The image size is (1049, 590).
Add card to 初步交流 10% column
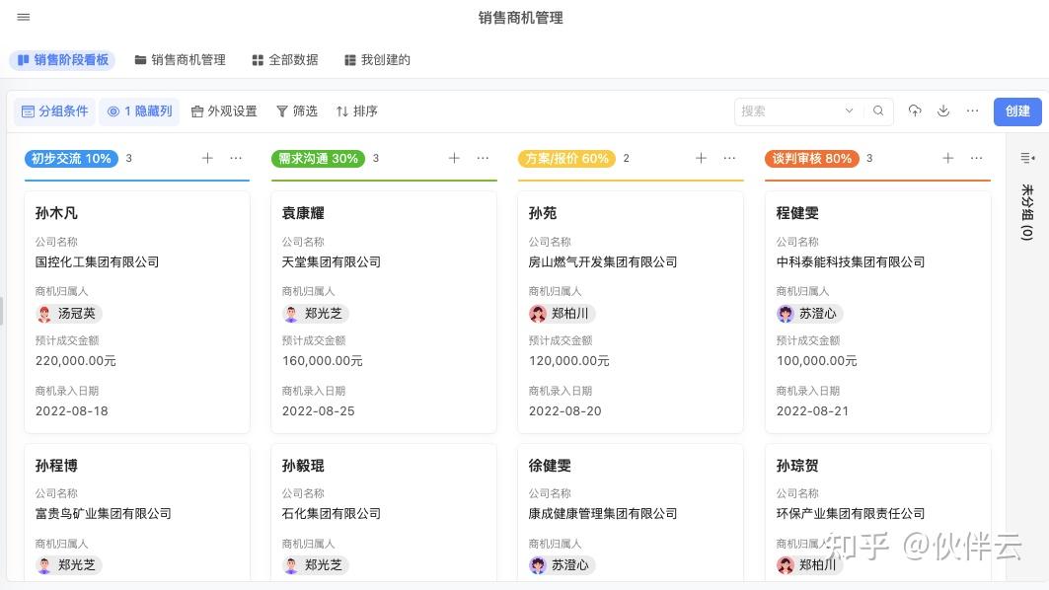(x=207, y=158)
